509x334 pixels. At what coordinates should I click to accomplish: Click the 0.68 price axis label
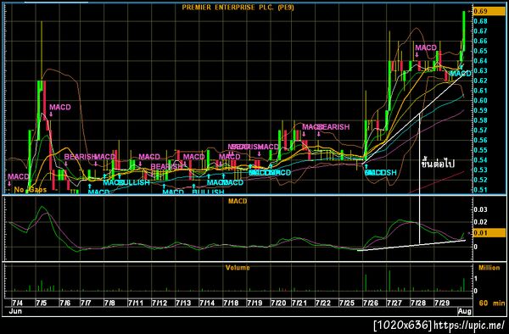481,21
